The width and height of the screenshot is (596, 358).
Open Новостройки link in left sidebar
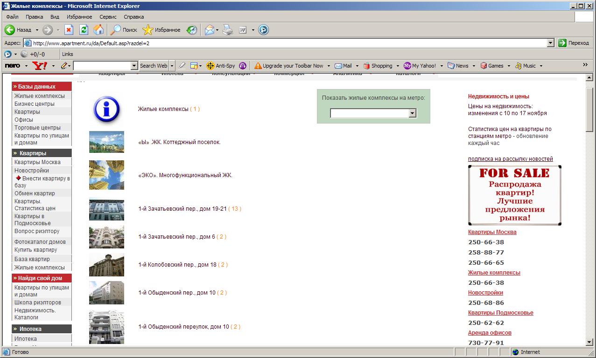tap(31, 171)
